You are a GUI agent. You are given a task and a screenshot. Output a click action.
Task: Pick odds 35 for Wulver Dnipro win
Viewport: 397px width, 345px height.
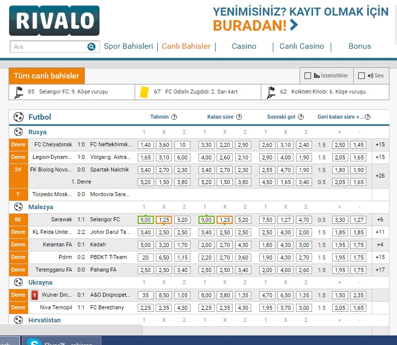tap(146, 295)
